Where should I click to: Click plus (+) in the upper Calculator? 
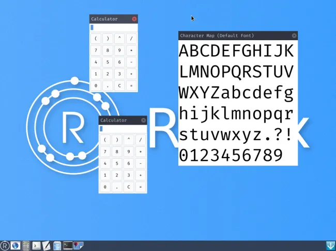(131, 74)
